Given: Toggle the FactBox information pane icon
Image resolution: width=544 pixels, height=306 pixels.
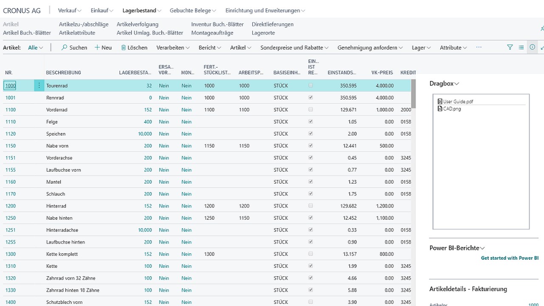Looking at the screenshot, I should (x=532, y=48).
